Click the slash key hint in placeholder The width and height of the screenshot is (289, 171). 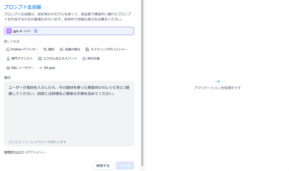(x=20, y=142)
